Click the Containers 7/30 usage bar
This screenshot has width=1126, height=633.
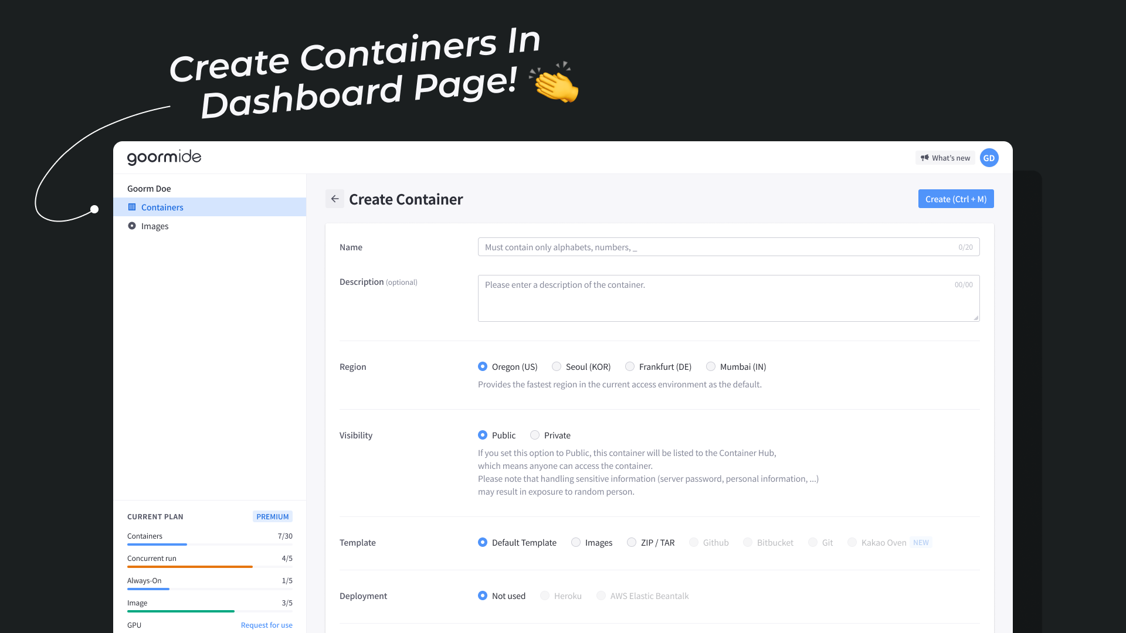210,544
